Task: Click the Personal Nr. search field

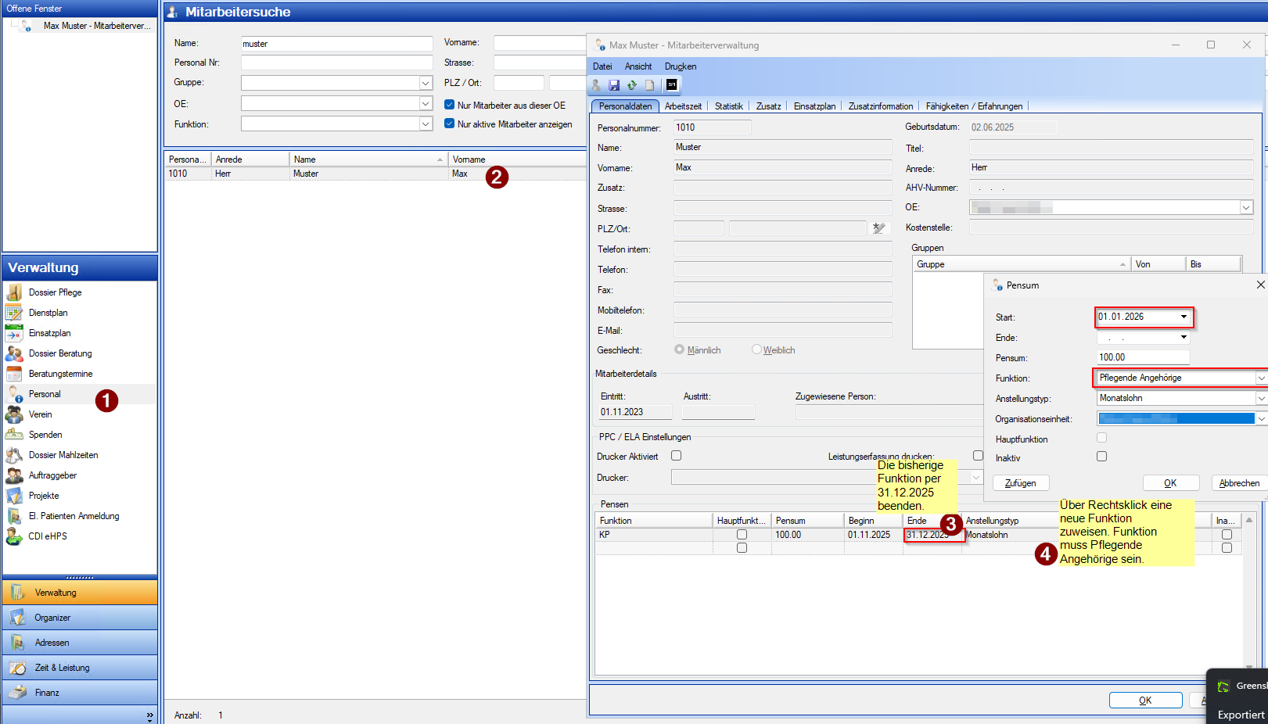Action: click(x=336, y=63)
